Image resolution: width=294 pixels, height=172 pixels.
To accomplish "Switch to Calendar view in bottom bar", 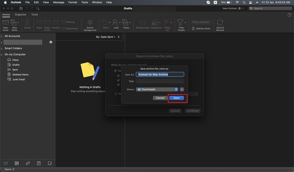I will click(x=17, y=163).
